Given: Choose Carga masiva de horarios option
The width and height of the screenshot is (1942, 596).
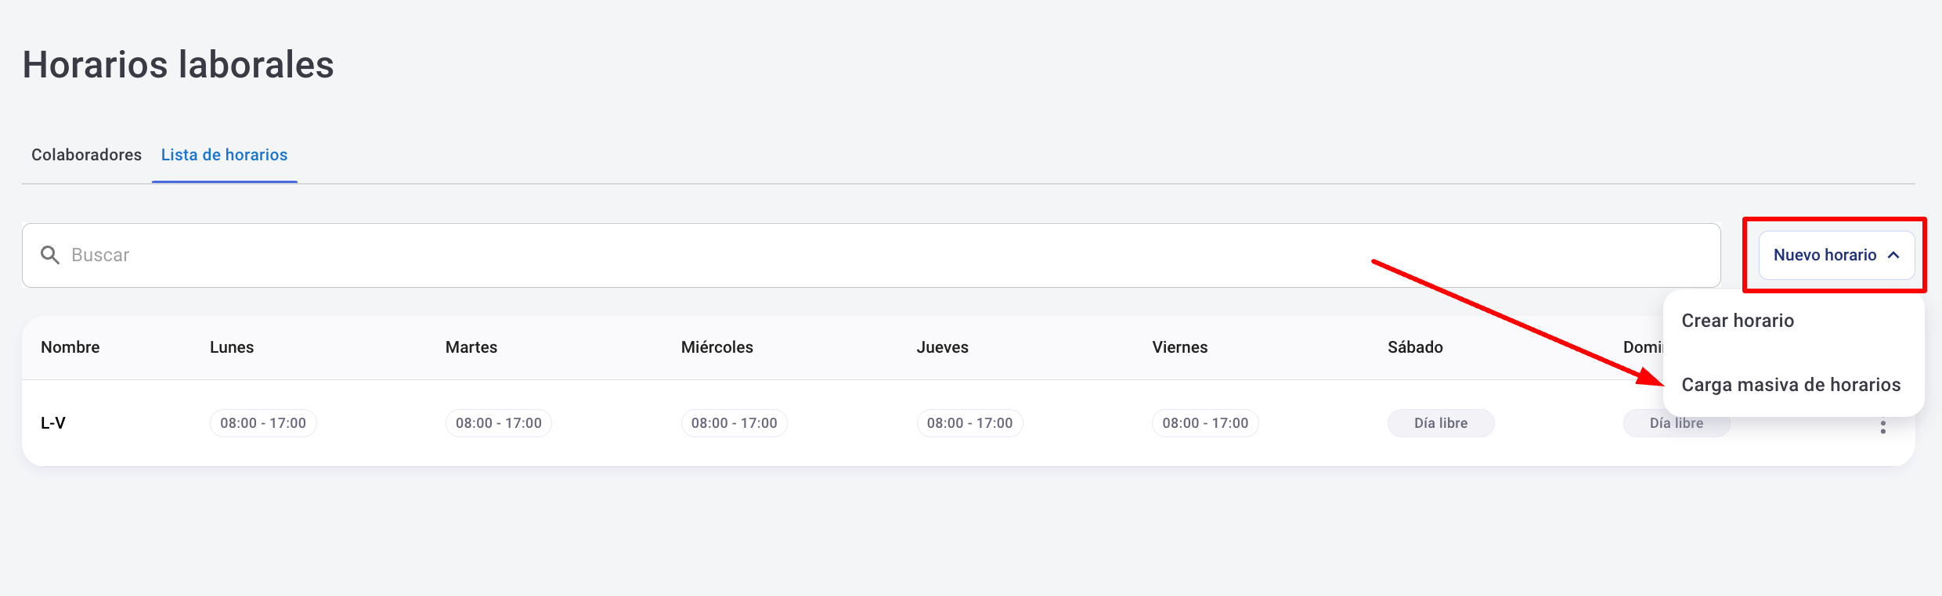Looking at the screenshot, I should pos(1791,385).
